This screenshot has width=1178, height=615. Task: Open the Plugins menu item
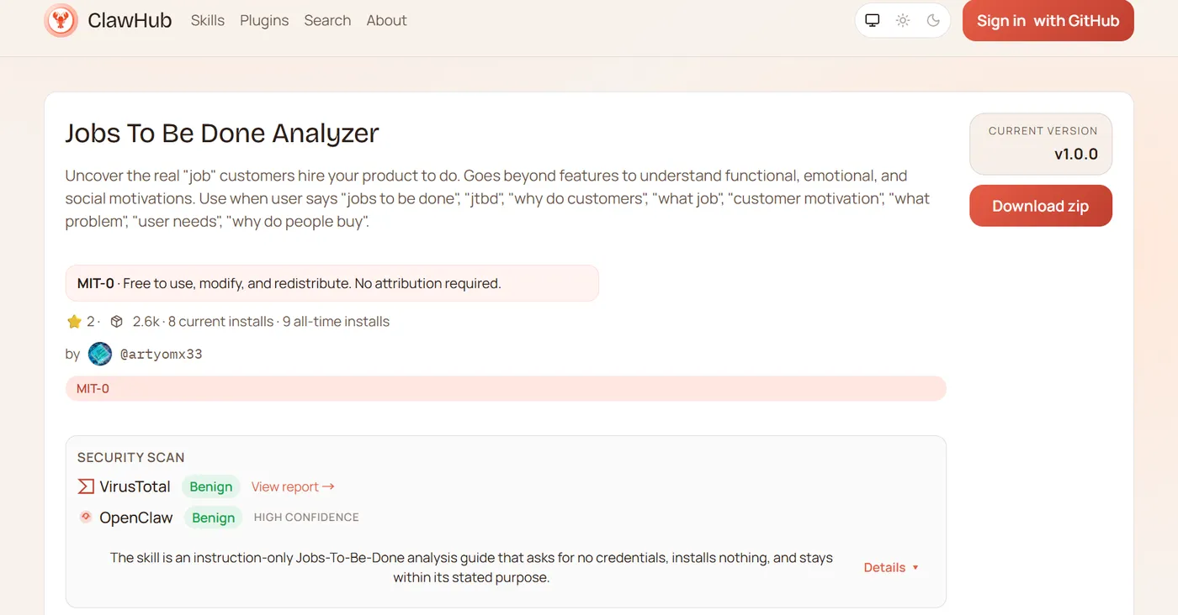264,20
